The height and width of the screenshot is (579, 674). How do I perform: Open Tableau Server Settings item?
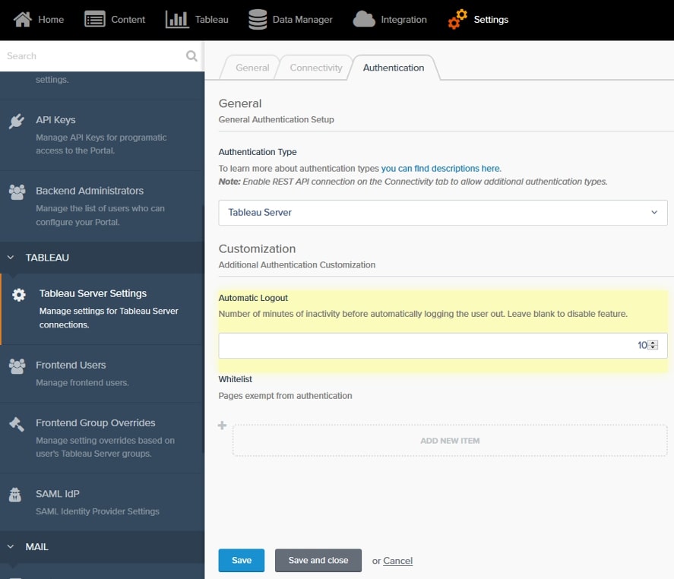102,308
